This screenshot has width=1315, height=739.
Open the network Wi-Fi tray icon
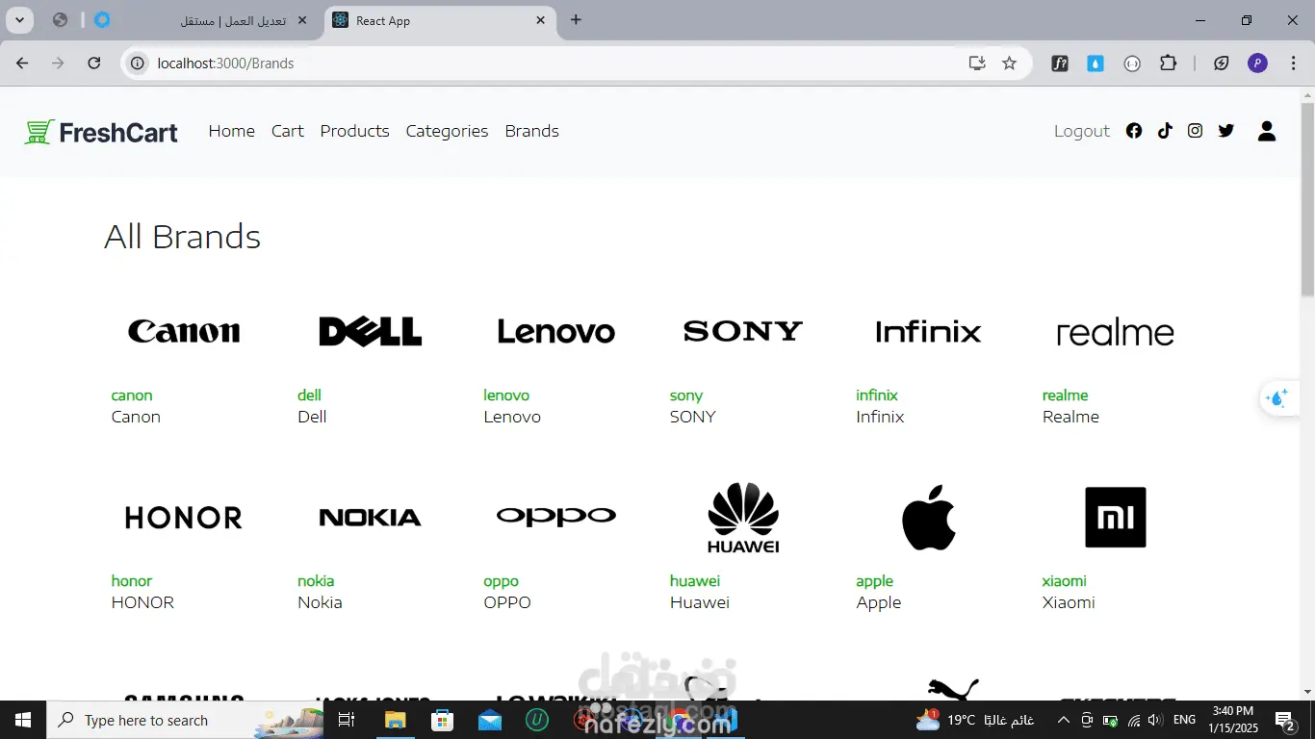point(1134,720)
